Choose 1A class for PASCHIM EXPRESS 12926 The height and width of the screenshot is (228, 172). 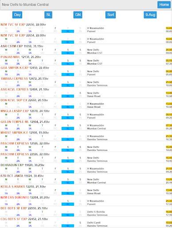[6, 150]
